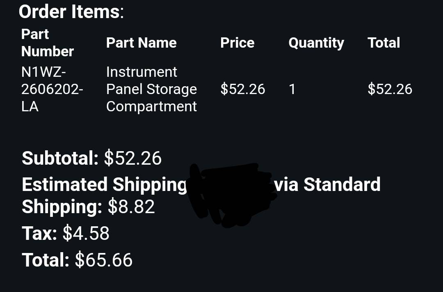
Task: Select the $8.82 shipping amount
Action: click(131, 207)
